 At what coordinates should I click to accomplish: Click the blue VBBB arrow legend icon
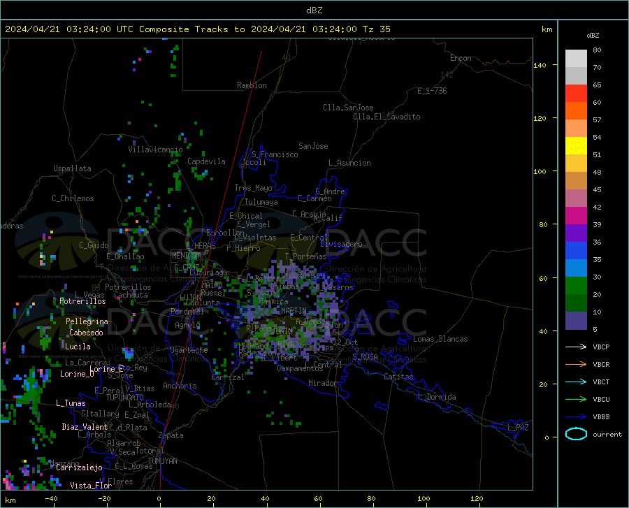tap(576, 417)
